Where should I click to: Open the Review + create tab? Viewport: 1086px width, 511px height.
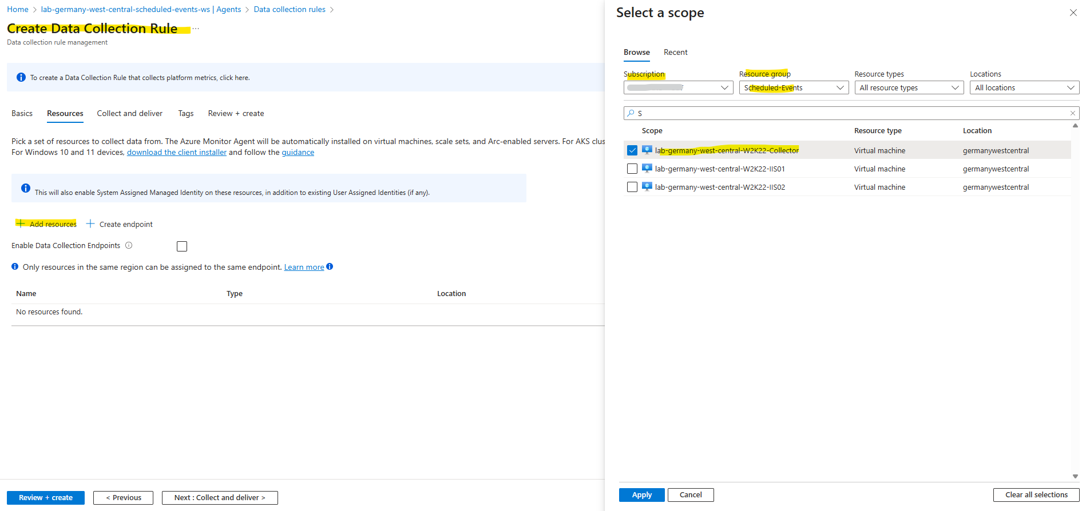click(236, 113)
